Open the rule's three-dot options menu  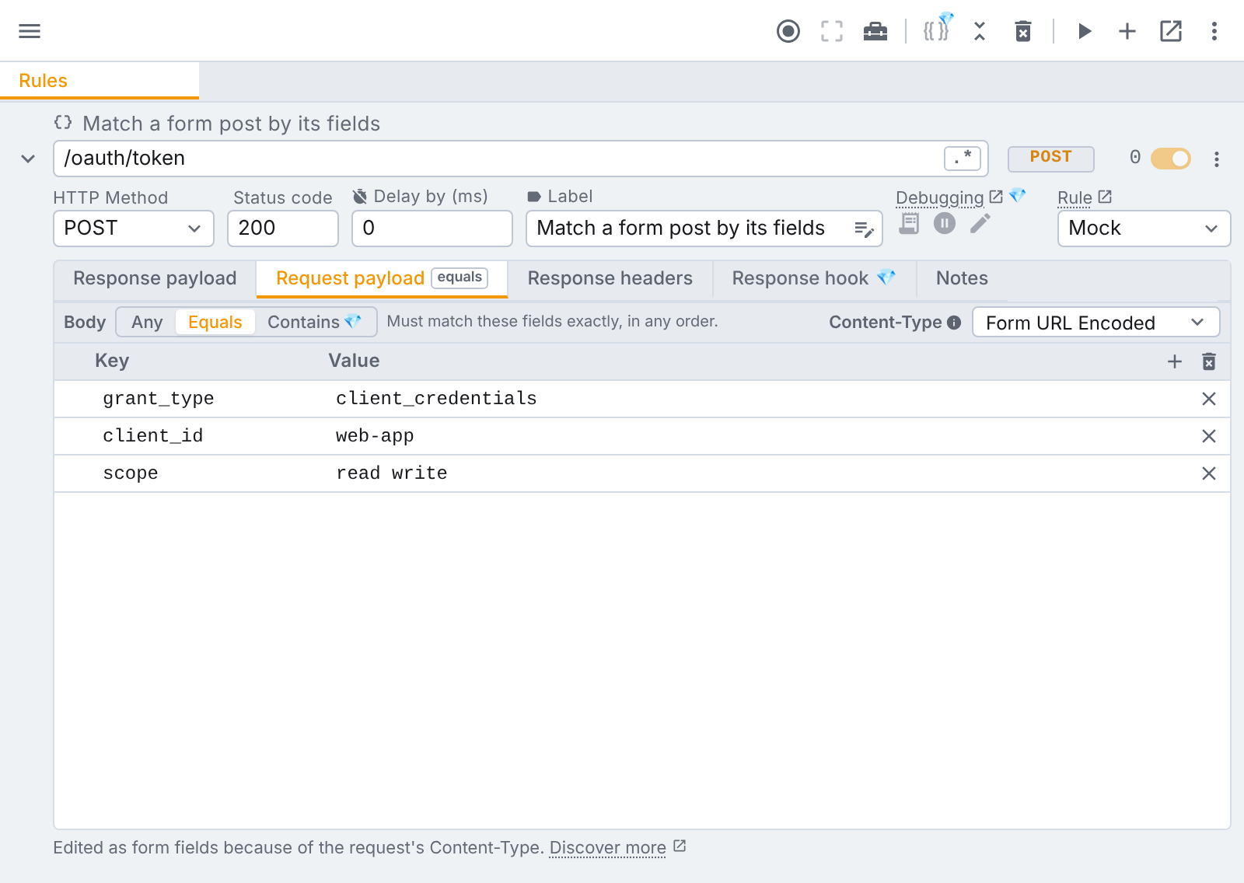point(1217,159)
